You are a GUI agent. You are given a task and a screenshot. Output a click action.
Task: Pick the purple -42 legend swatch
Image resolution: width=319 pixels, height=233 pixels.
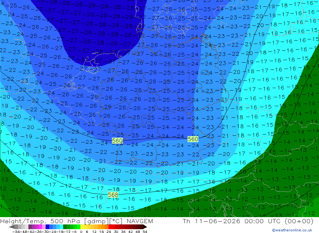coord(30,227)
